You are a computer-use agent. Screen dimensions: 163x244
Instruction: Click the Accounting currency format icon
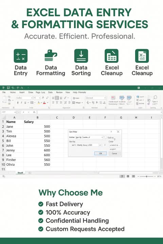(88, 103)
